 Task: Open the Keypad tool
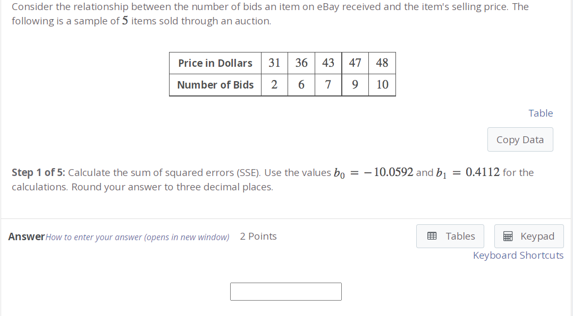click(529, 236)
